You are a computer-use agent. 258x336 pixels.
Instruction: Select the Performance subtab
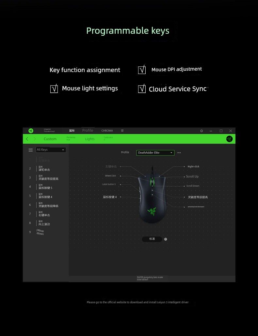click(71, 139)
